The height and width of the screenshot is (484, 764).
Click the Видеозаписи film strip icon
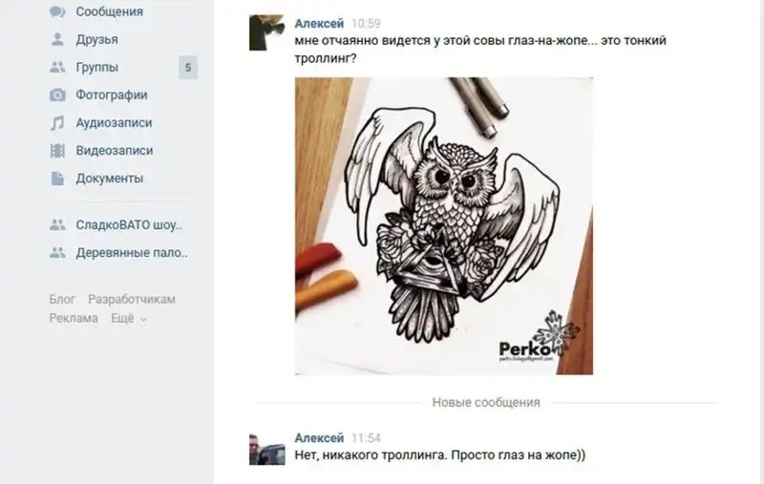click(x=57, y=151)
